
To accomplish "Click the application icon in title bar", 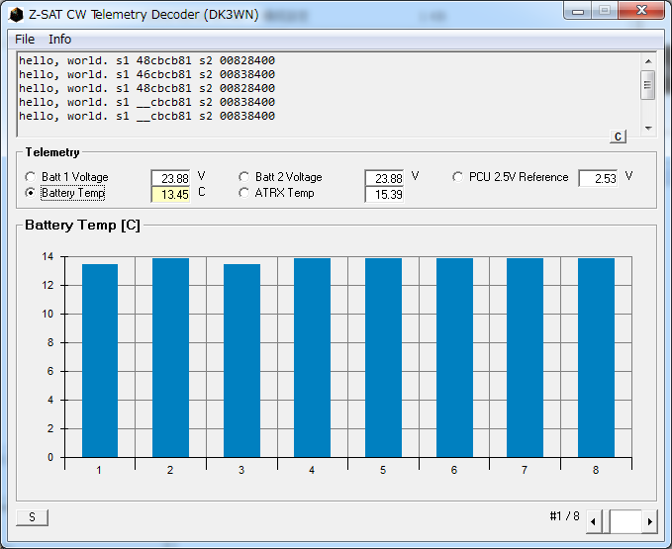I will click(x=16, y=15).
